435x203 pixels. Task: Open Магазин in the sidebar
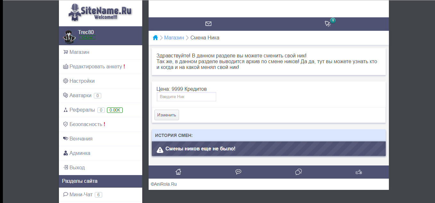79,52
